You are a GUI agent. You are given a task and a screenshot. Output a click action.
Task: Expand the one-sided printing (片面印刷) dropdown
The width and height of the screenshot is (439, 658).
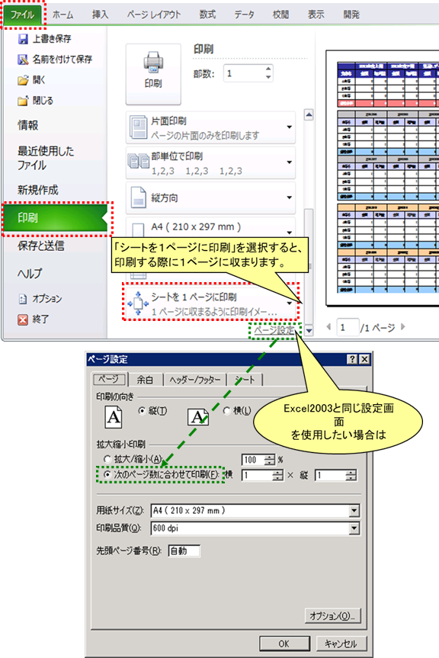point(210,127)
